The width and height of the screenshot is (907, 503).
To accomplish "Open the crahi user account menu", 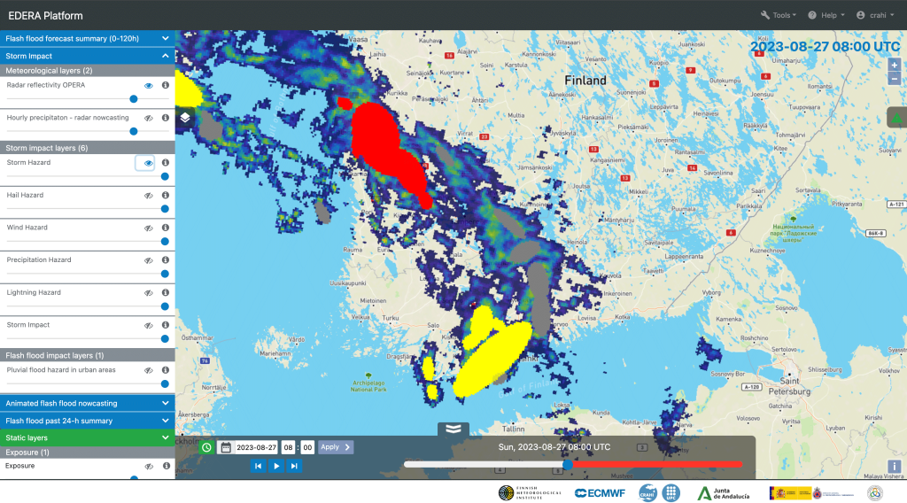I will pyautogui.click(x=875, y=15).
